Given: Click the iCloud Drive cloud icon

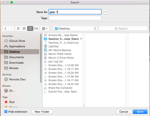Looking at the screenshot, I should (x=6, y=41).
